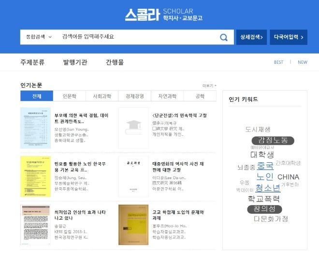Open 다국어입력 multilingual input
Screen dimensions: 319x253
click(289, 37)
